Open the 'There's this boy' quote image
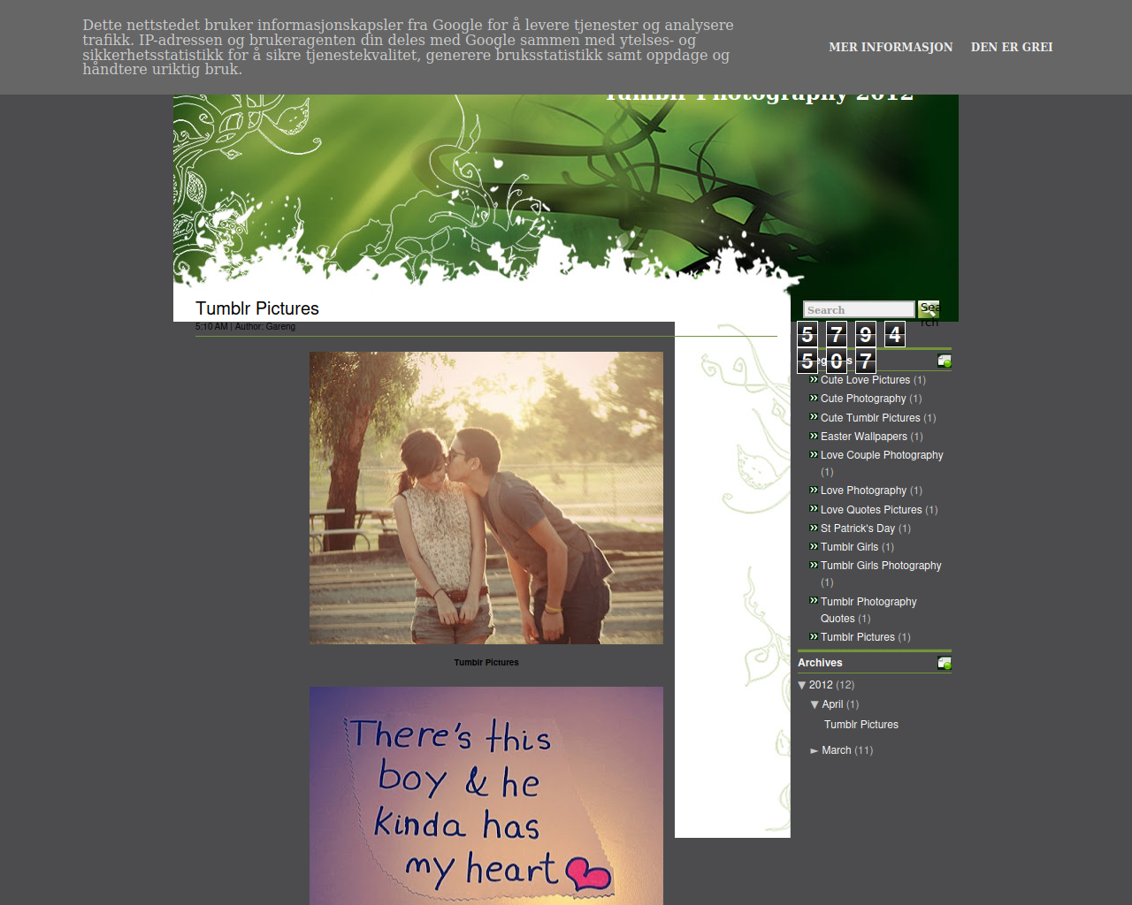Screen dimensions: 1132x905 point(486,795)
